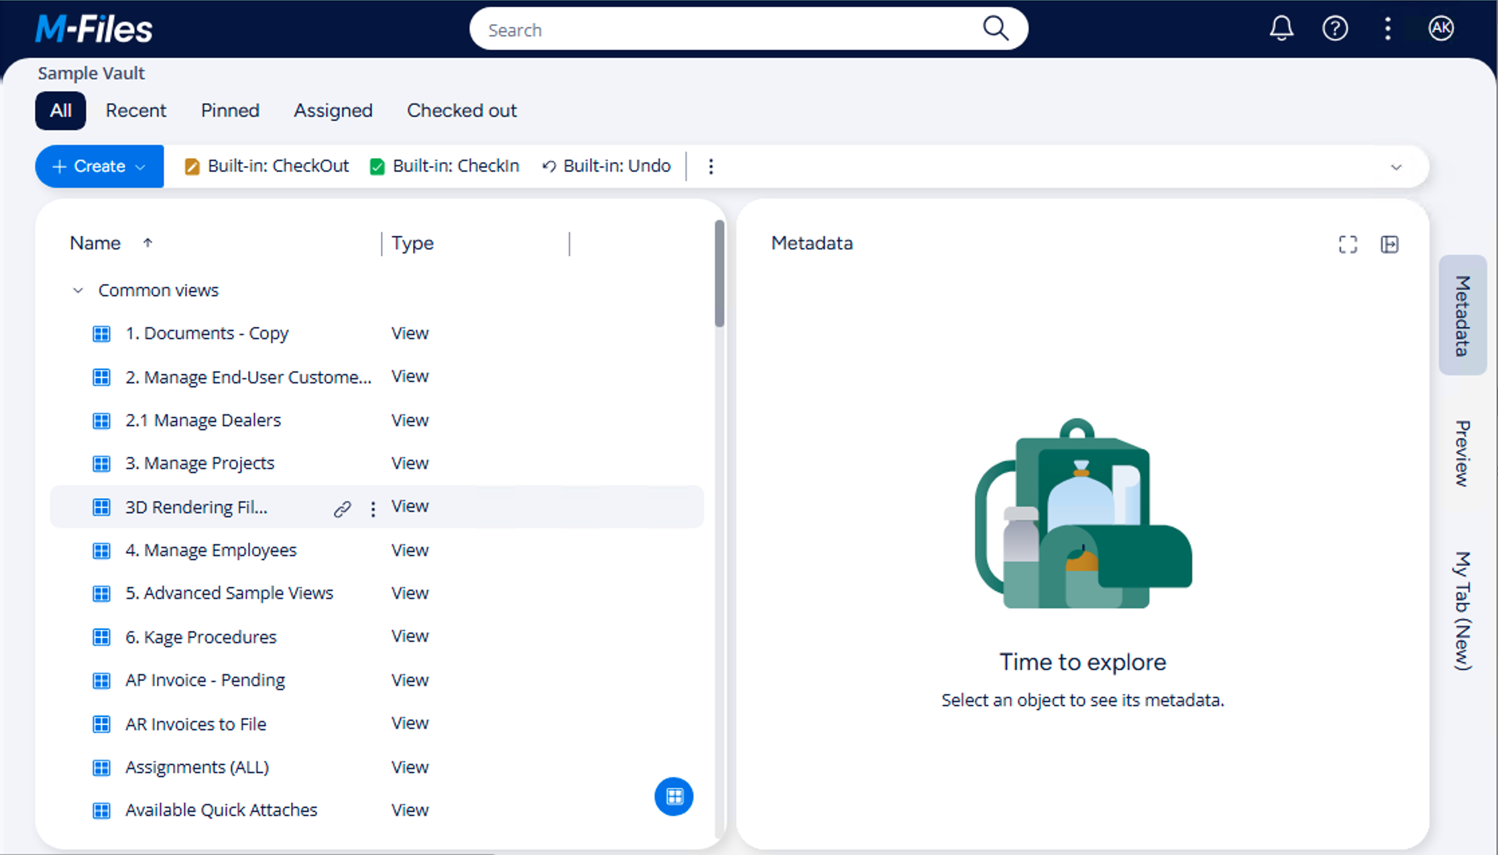The image size is (1498, 855).
Task: Sort by the Name column header
Action: click(95, 243)
